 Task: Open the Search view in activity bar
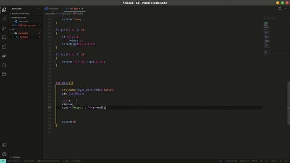pos(4,19)
